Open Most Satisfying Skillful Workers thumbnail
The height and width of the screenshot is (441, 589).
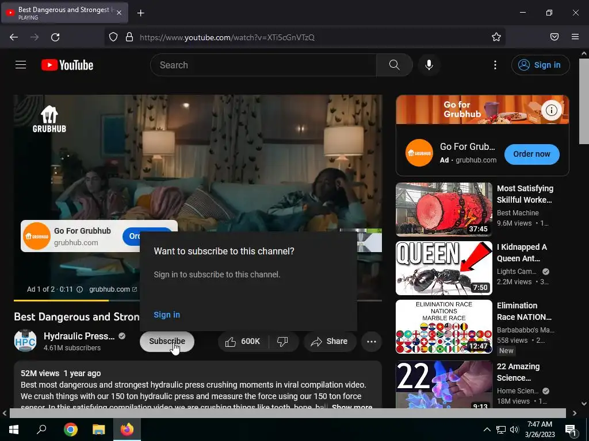(x=443, y=209)
